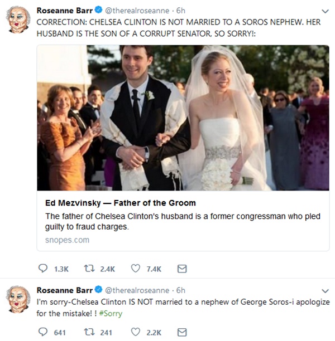Click the 6h timestamp of the apology tweet
335x341 pixels.
[x=180, y=290]
